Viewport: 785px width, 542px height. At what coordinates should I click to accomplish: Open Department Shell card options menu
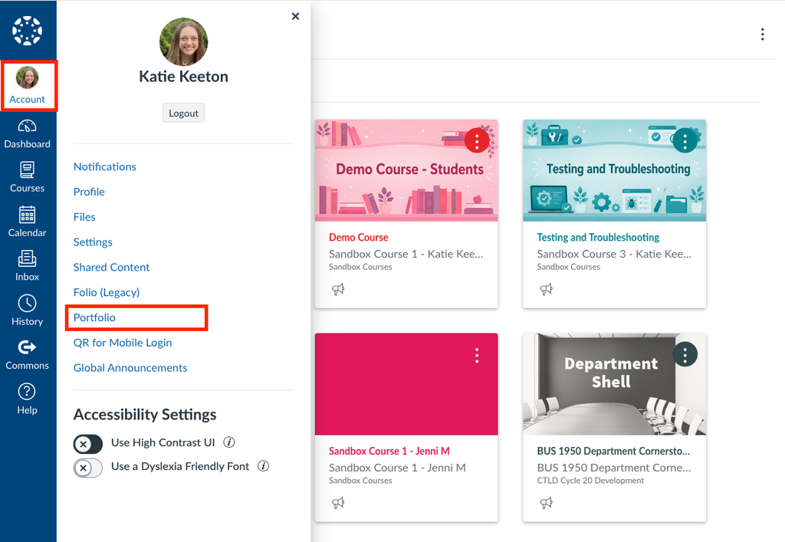(685, 354)
